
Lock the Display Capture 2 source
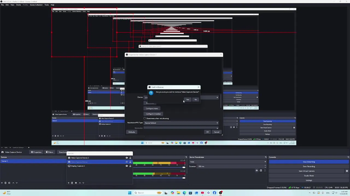point(130,166)
